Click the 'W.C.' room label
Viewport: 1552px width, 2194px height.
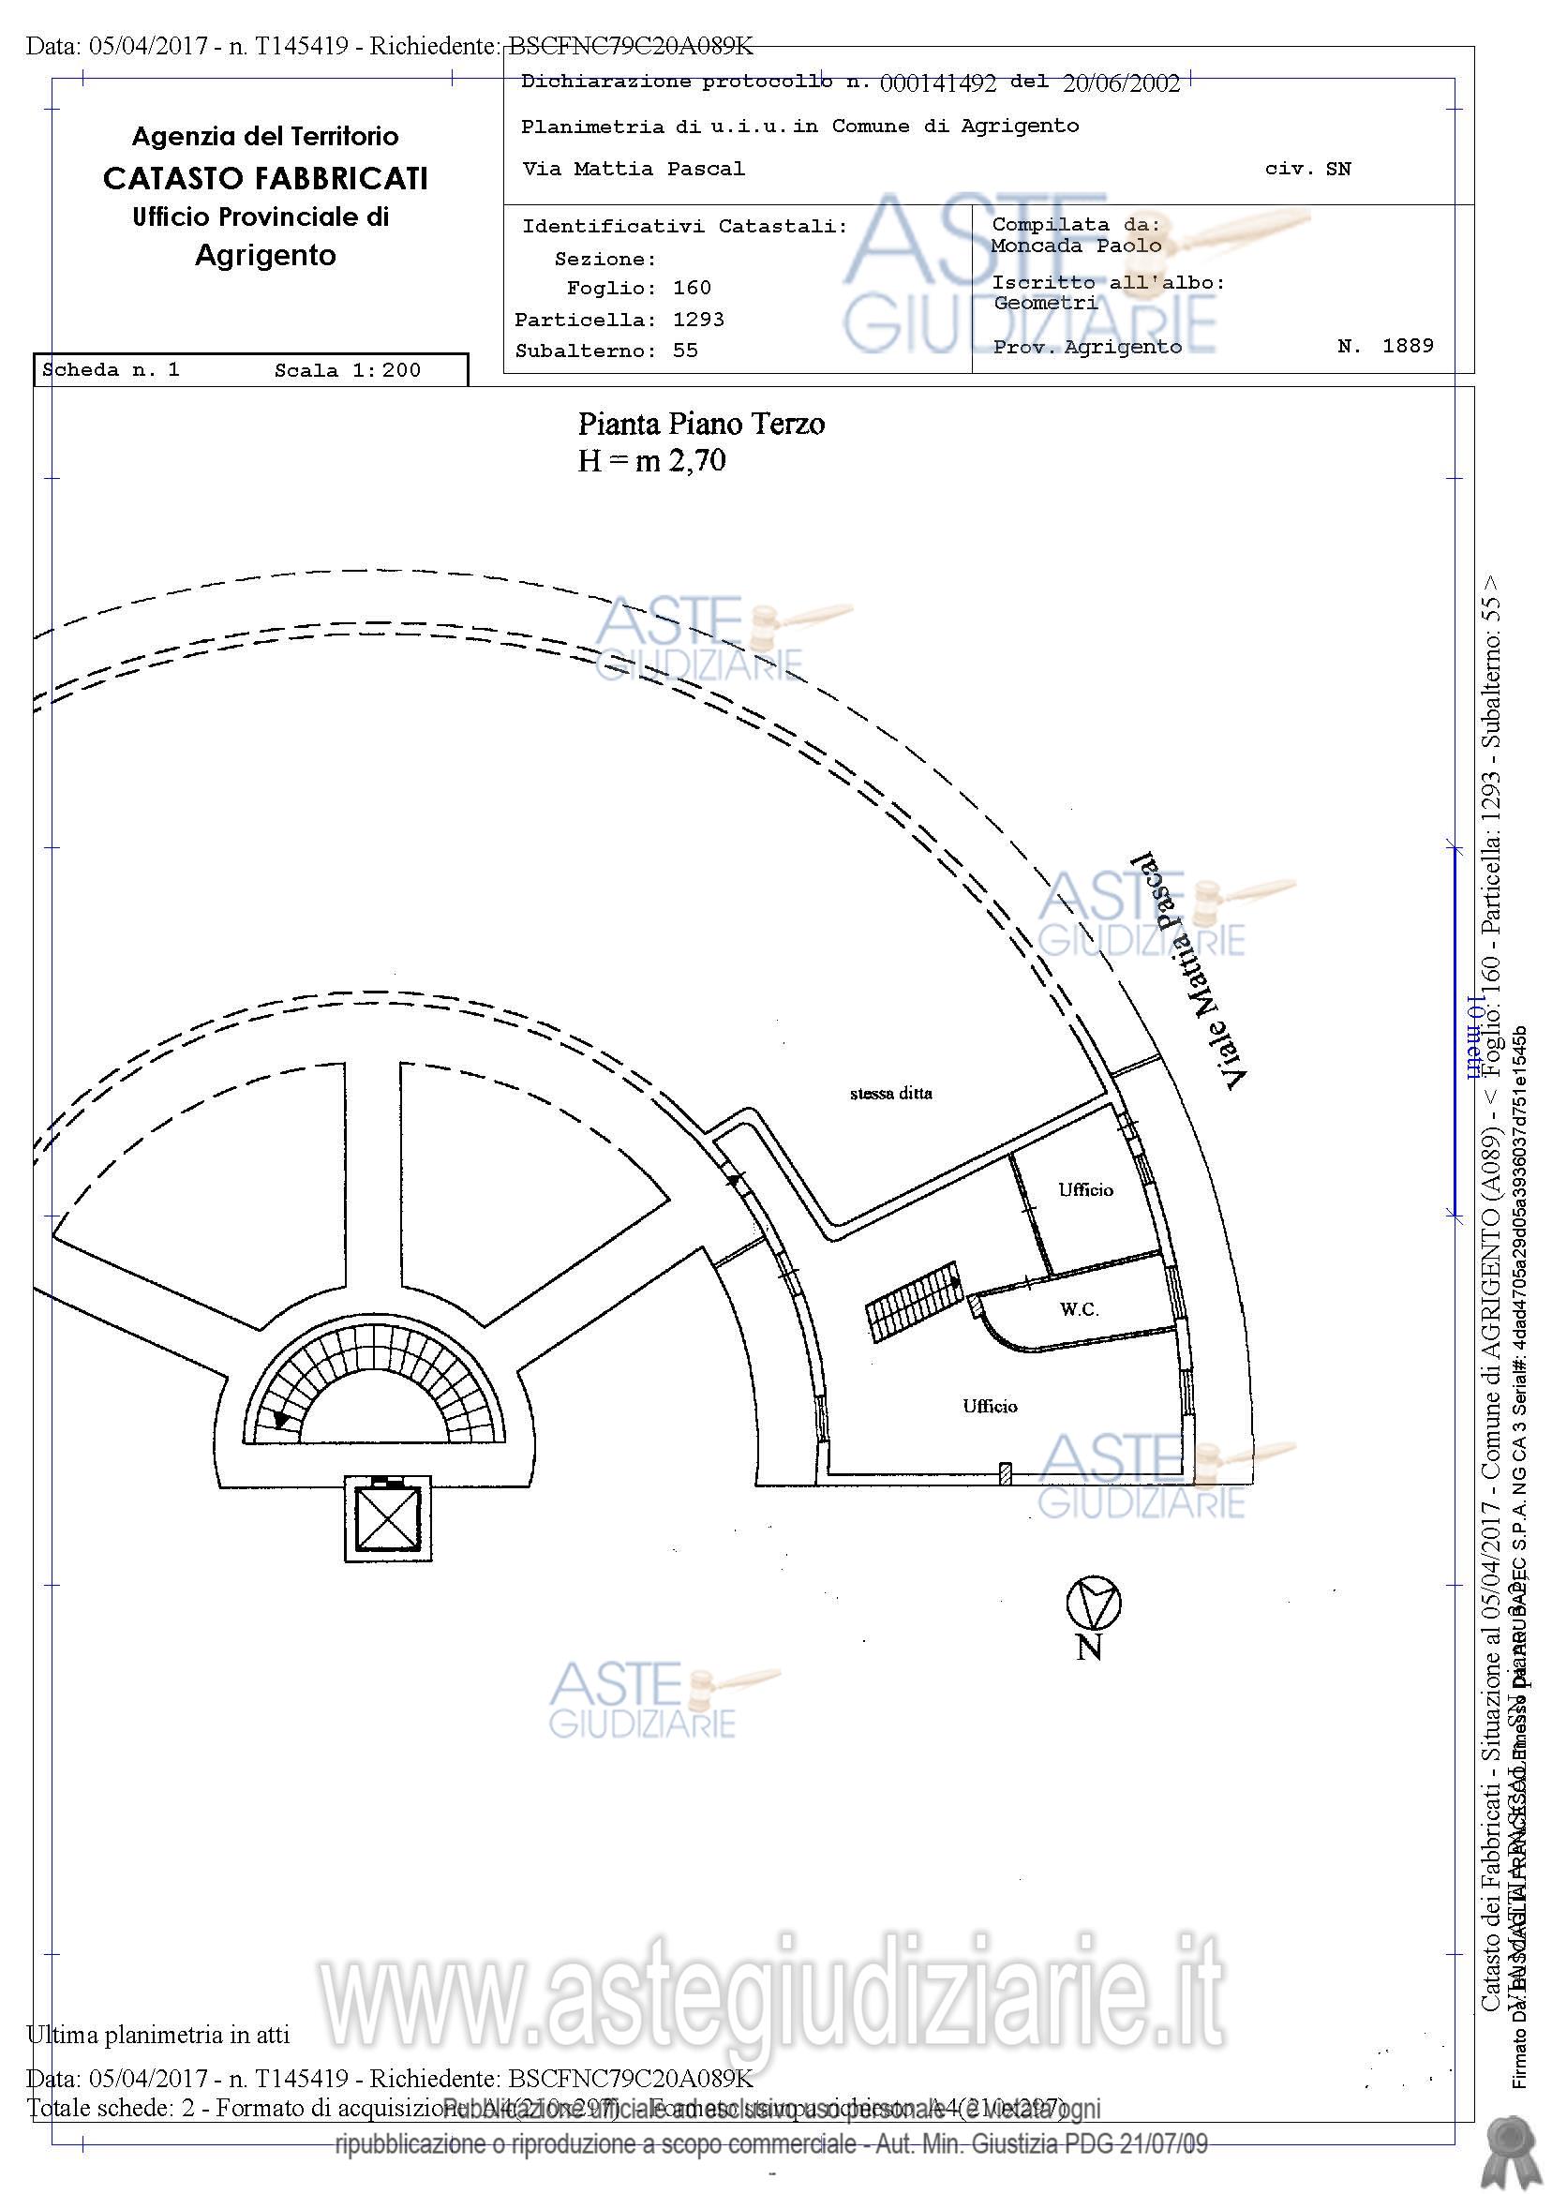coord(1080,1310)
